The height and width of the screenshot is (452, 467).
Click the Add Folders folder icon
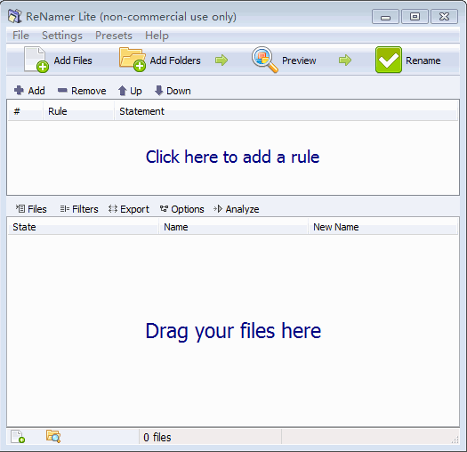(133, 60)
